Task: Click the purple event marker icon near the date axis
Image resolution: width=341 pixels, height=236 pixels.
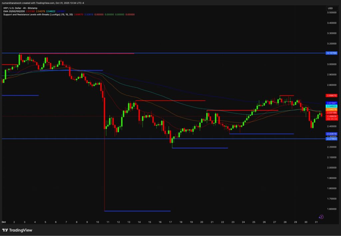Action: 321,217
